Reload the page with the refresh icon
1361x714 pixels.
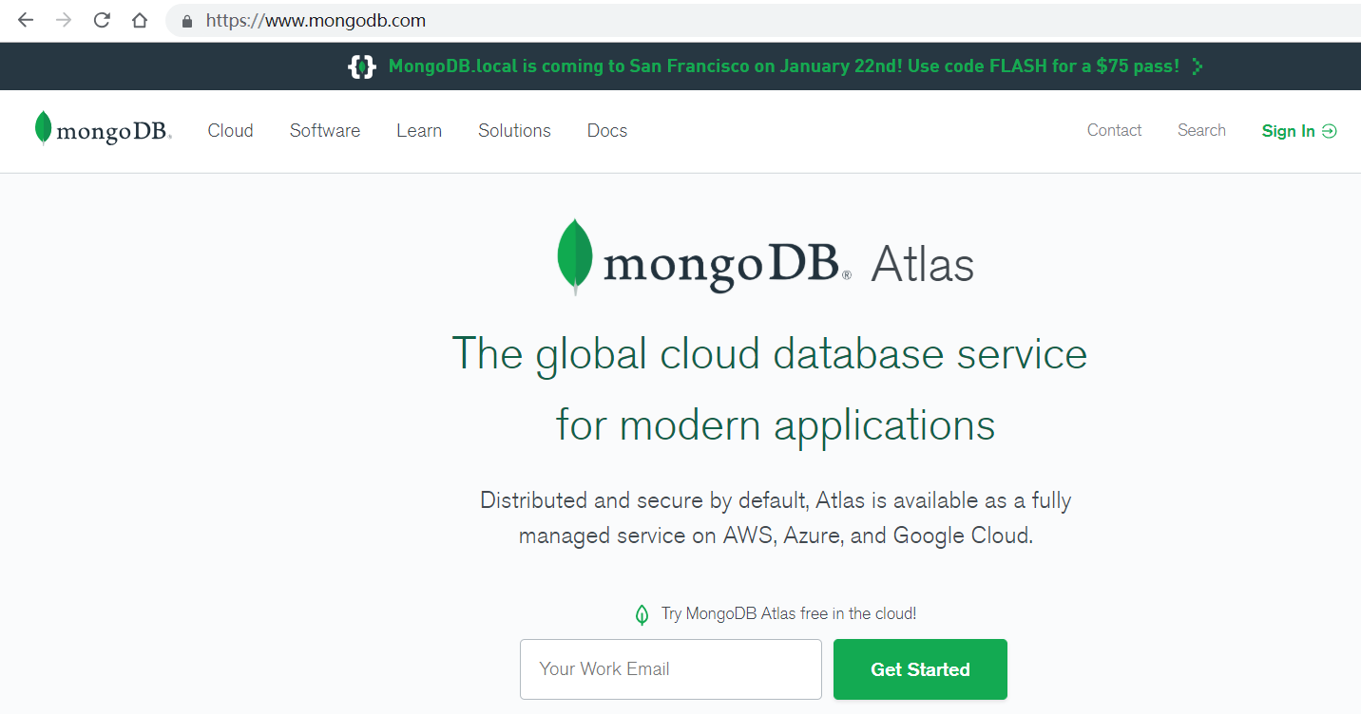102,20
